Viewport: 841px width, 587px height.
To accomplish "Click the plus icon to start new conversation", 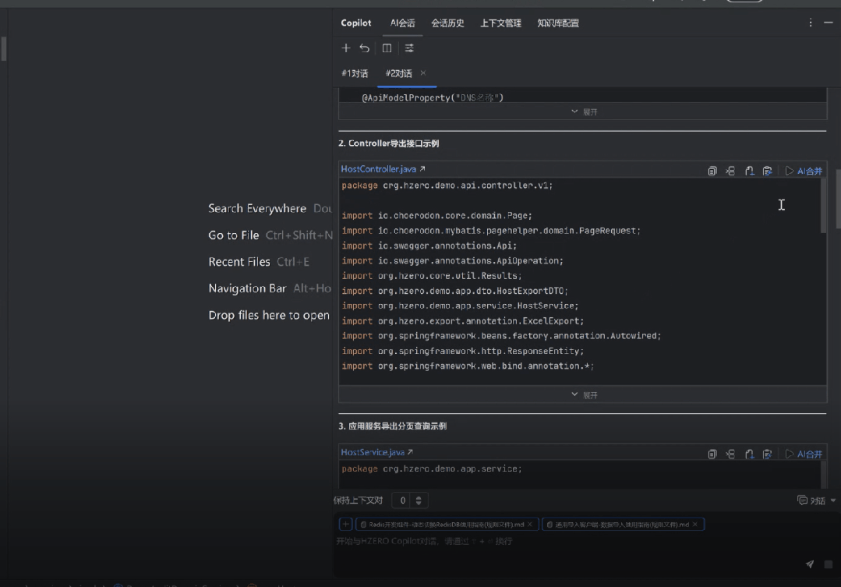I will tap(346, 48).
